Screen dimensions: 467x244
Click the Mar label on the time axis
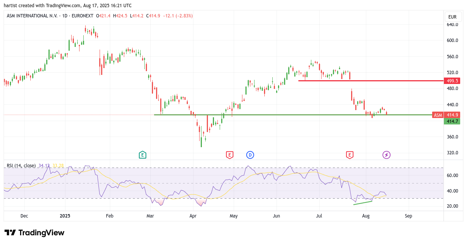(150, 216)
